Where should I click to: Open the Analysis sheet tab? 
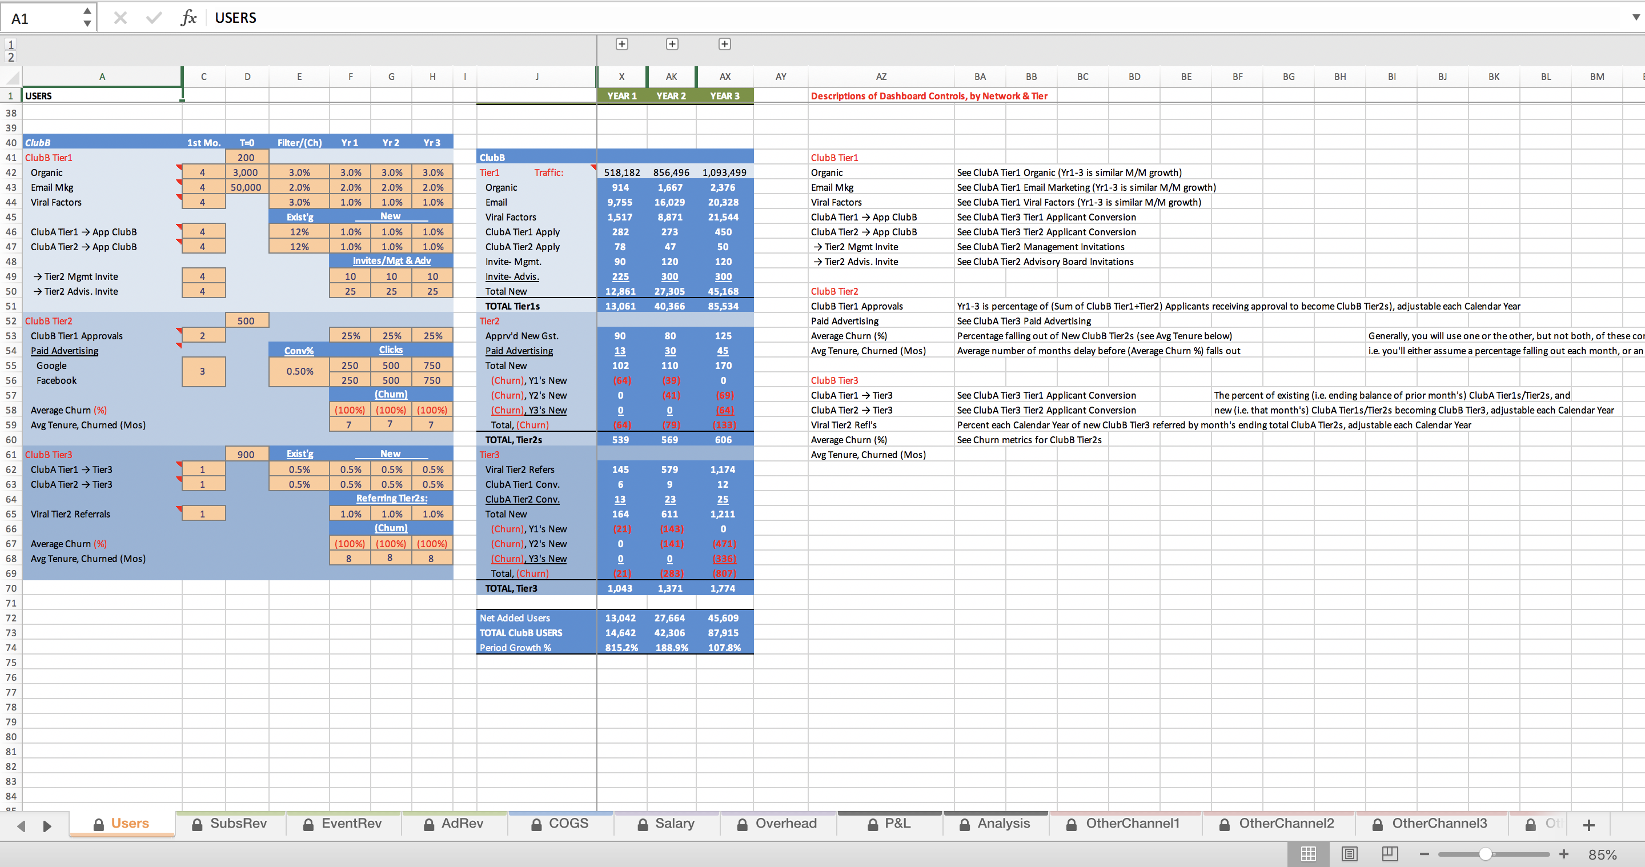[996, 824]
